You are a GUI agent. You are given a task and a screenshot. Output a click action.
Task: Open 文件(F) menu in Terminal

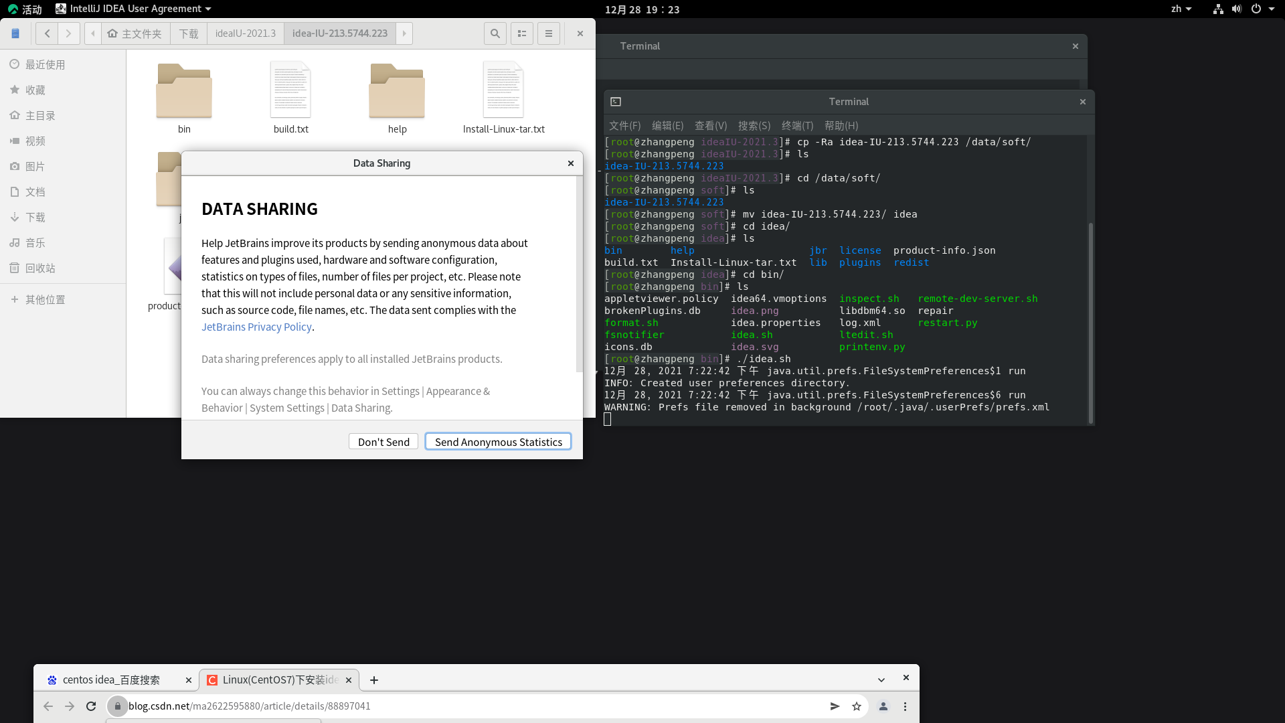pos(624,126)
